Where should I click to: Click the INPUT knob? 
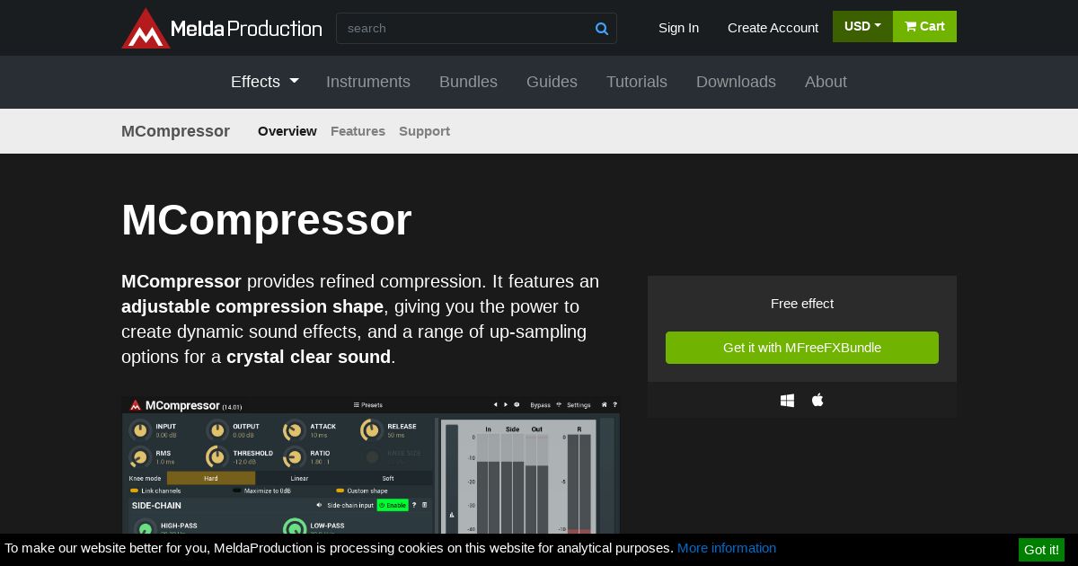coord(139,430)
